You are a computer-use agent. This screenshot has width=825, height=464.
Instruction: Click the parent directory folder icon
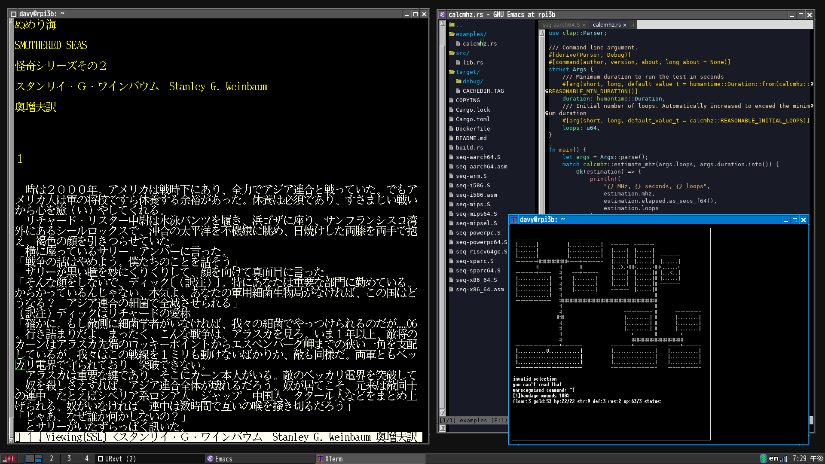452,24
